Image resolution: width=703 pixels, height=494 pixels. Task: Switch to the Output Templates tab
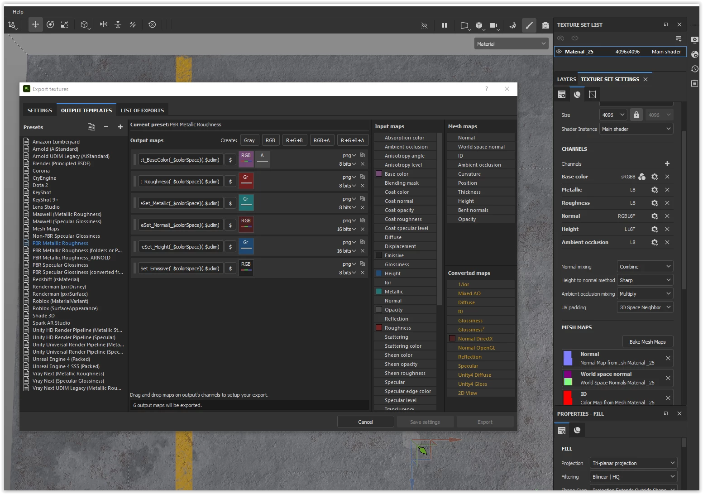[x=86, y=110]
